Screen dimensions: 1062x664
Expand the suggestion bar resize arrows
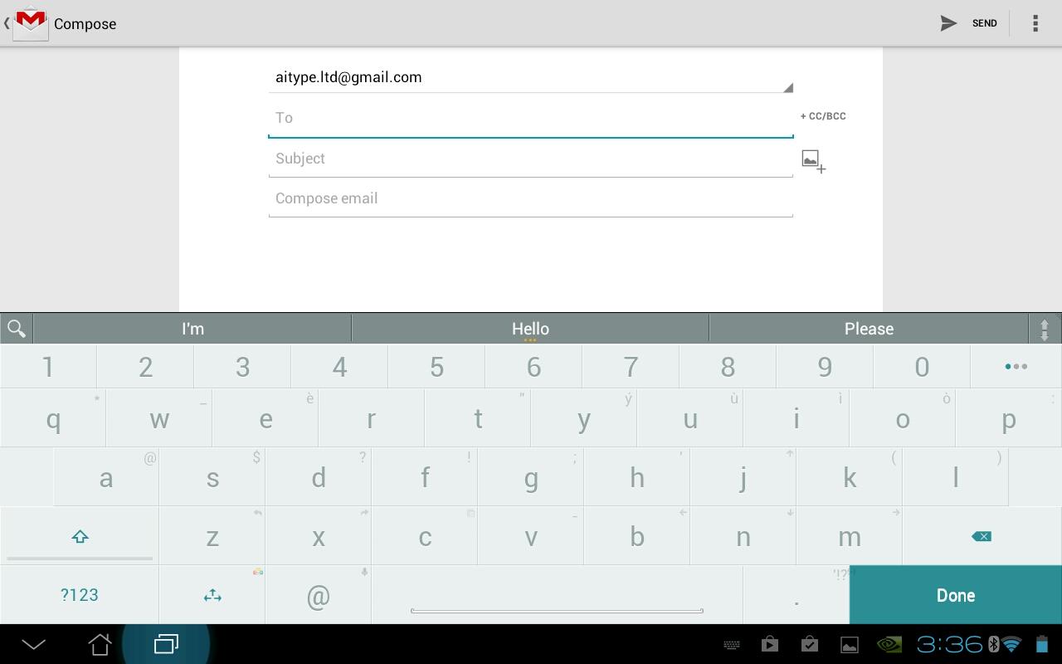(x=1045, y=329)
